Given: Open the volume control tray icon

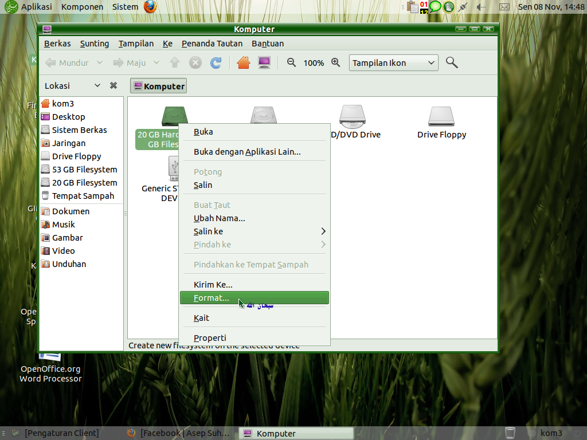Looking at the screenshot, I should (x=481, y=7).
